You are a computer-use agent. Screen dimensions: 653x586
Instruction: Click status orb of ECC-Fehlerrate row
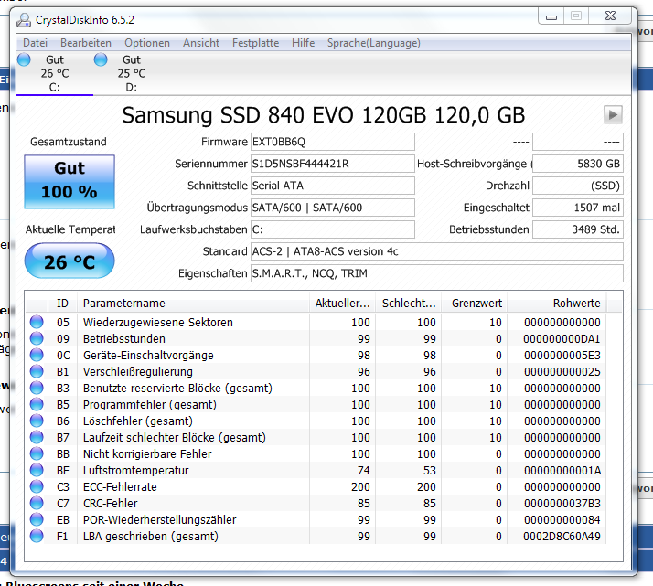37,486
